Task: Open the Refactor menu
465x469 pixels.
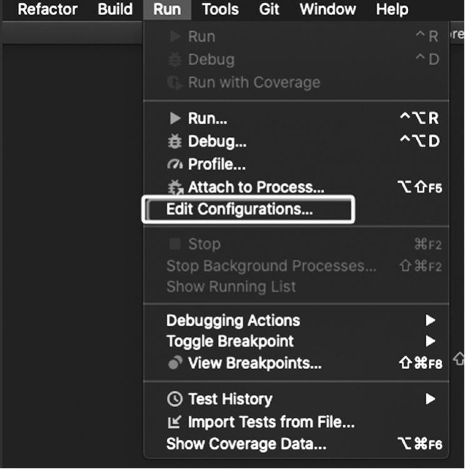Action: coord(48,9)
